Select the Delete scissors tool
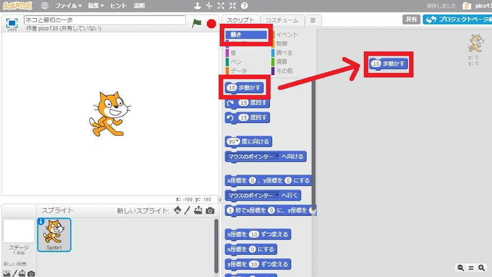The image size is (492, 277). (209, 6)
